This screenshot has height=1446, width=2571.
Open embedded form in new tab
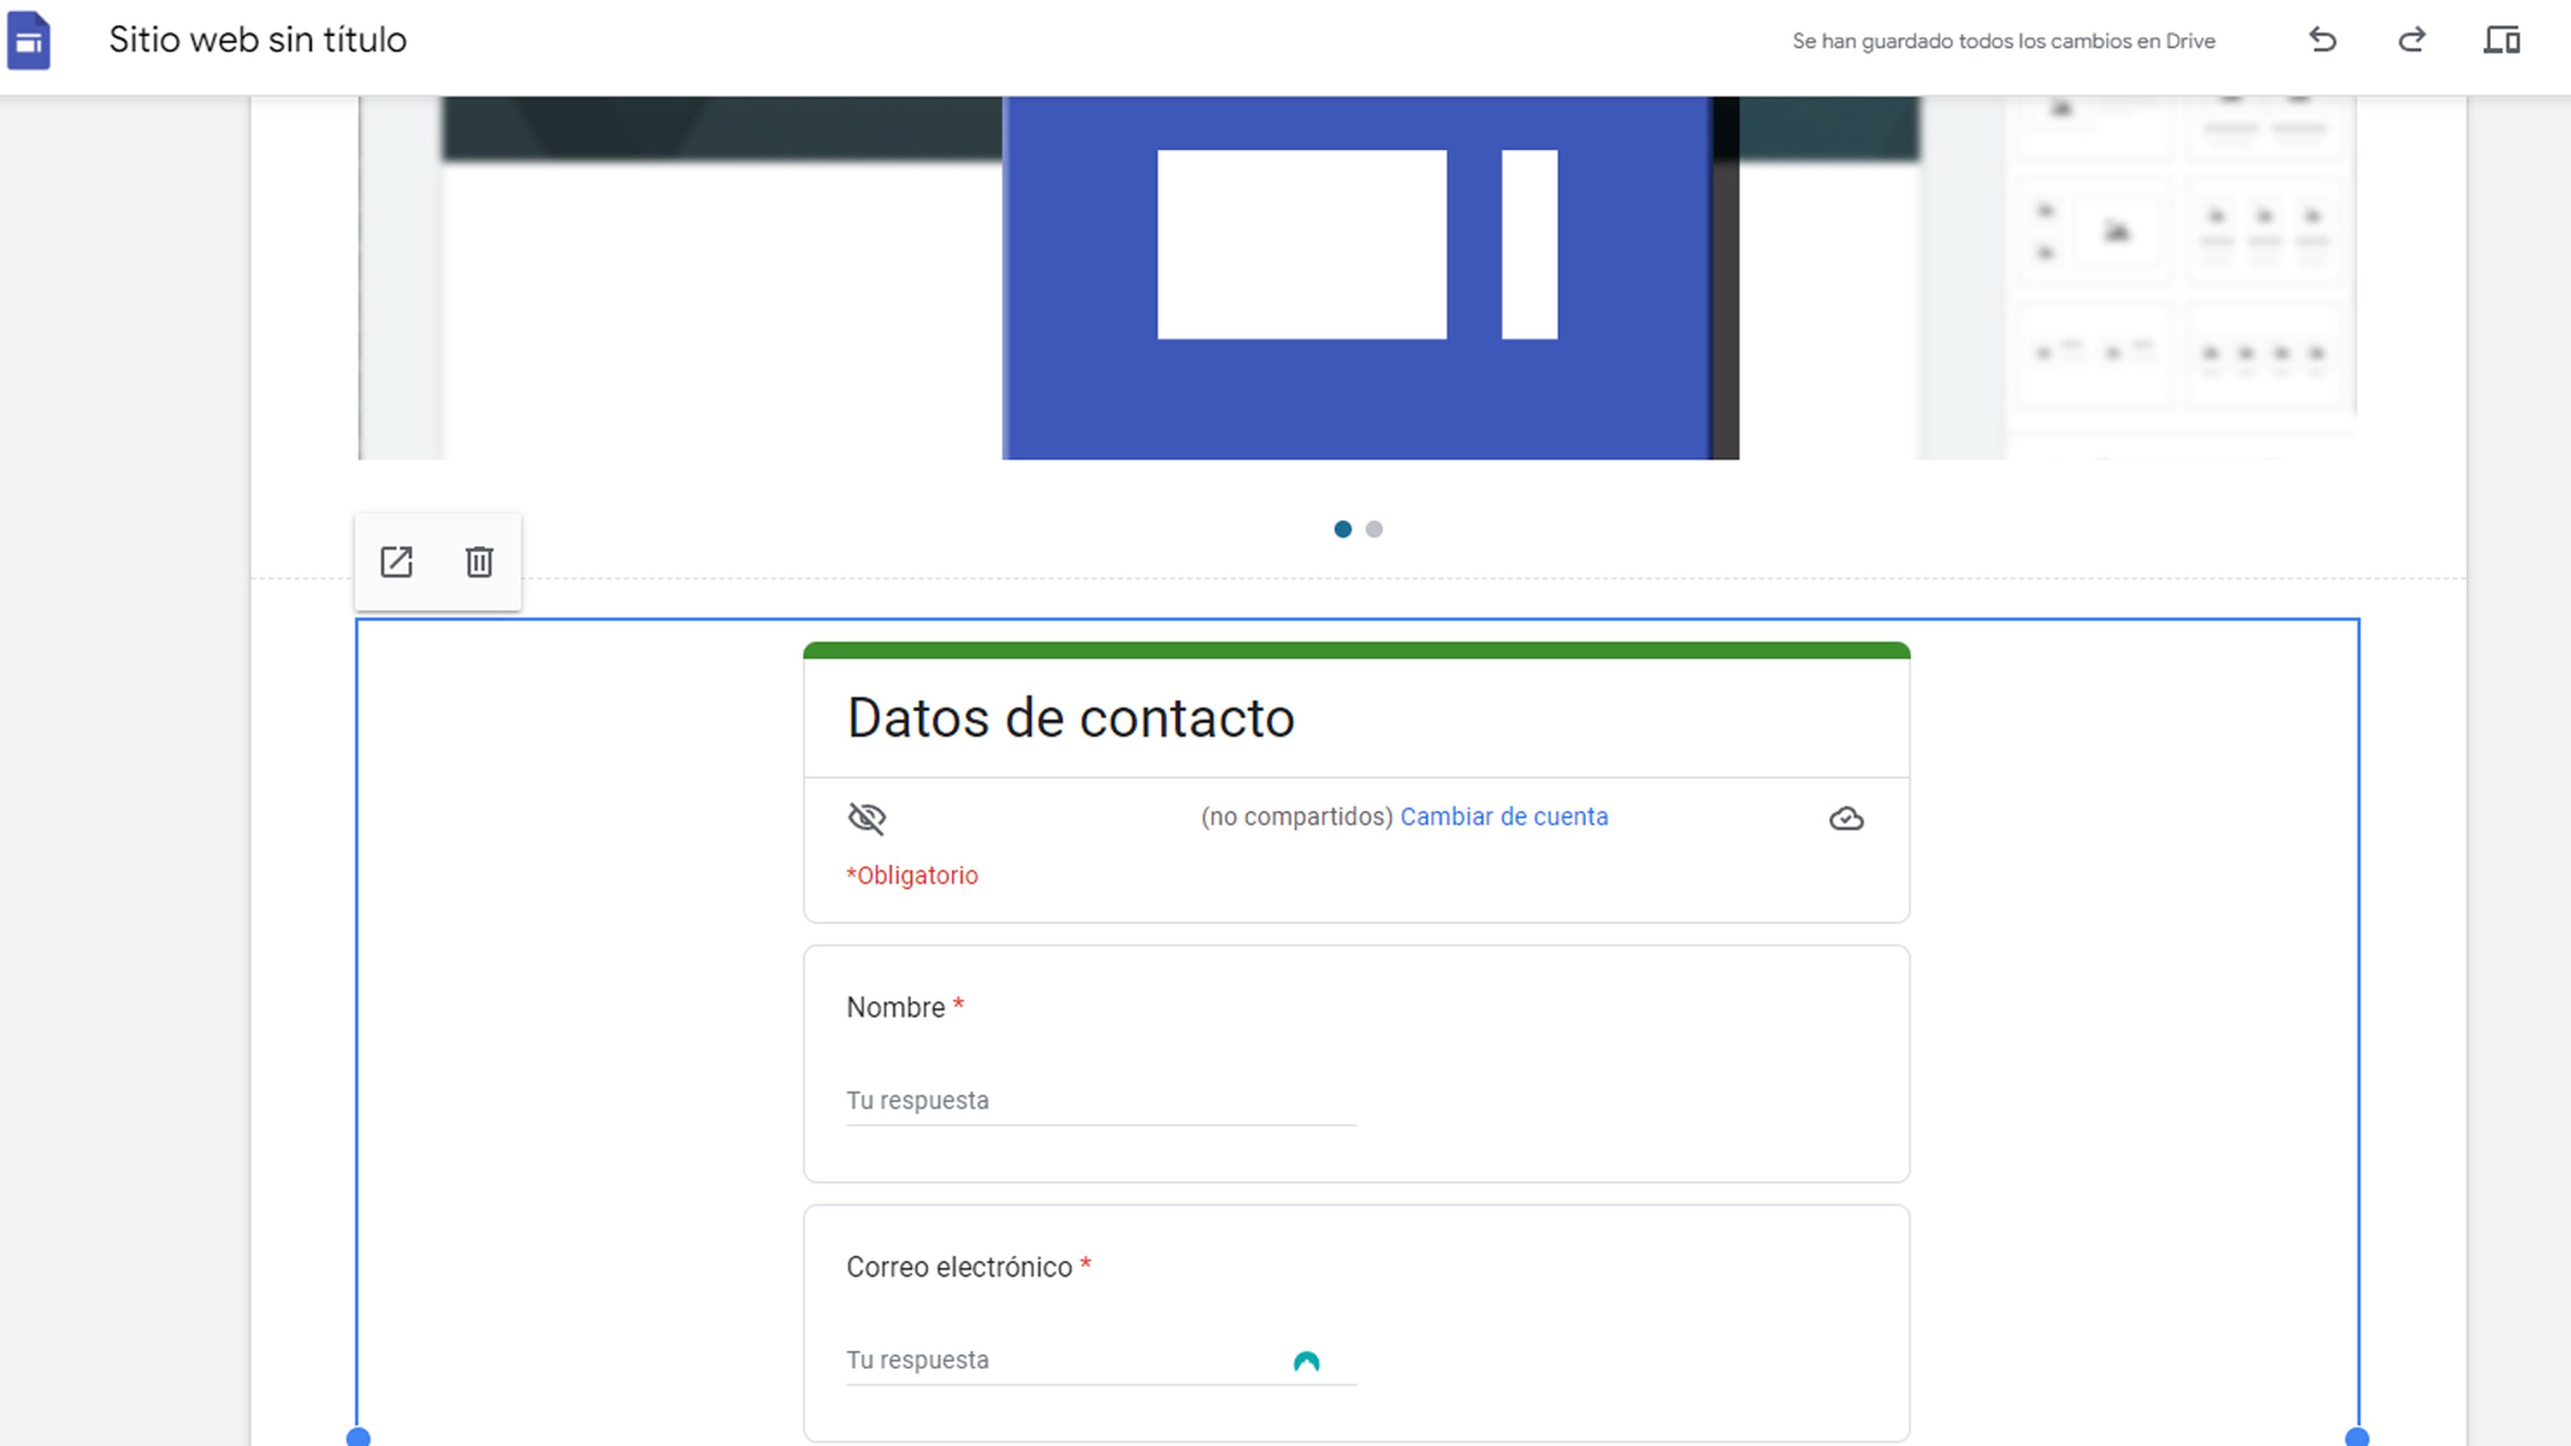pyautogui.click(x=396, y=562)
